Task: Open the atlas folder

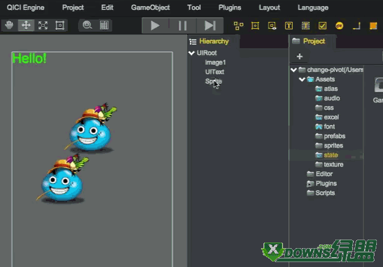Action: [331, 88]
